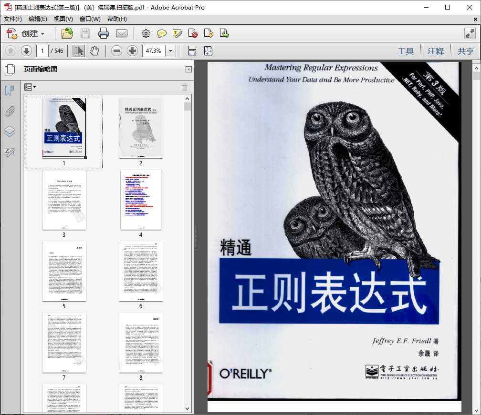Open the Bookmarks panel
The height and width of the screenshot is (415, 481).
tap(10, 91)
